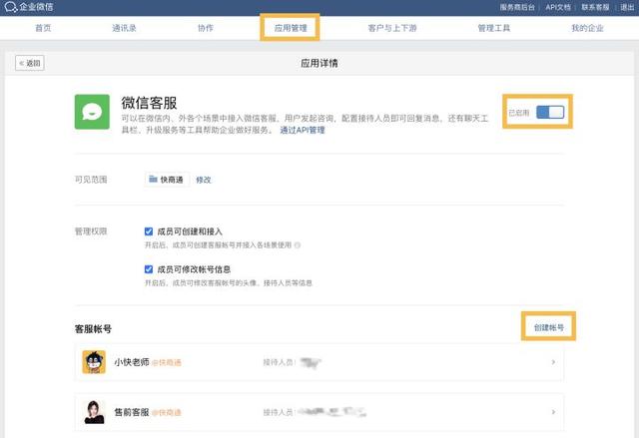Open the 管理工具 tab
The height and width of the screenshot is (438, 639).
click(x=494, y=28)
